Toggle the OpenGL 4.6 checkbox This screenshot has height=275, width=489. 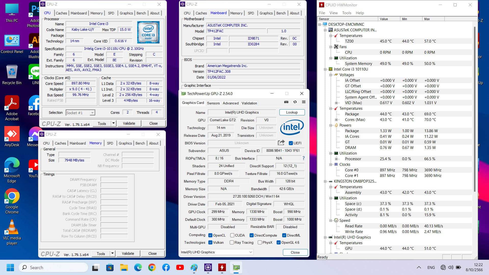[279, 242]
